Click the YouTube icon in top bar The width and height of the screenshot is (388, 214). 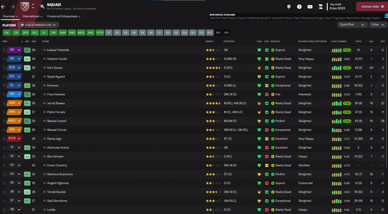[310, 7]
